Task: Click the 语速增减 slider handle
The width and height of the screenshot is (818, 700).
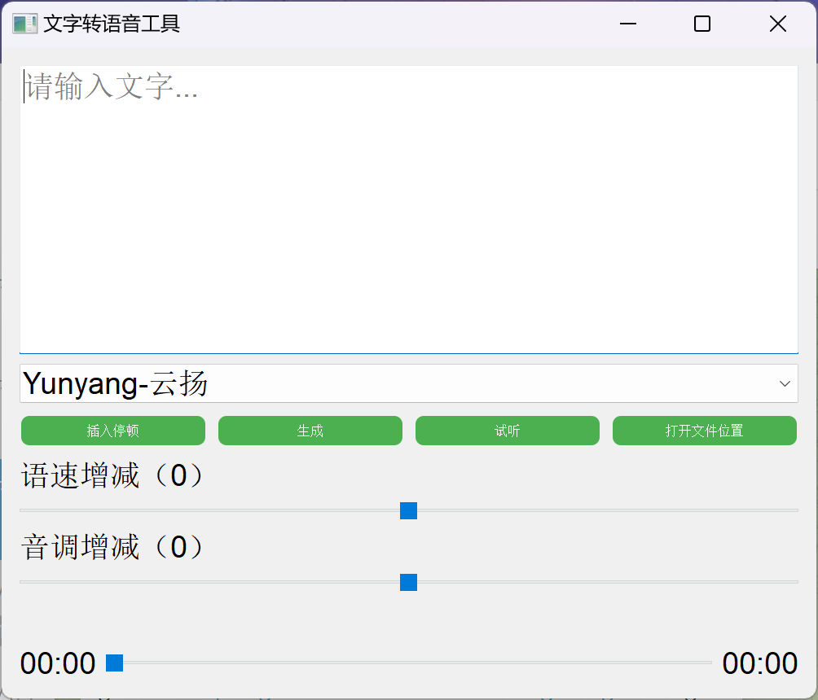Action: click(408, 511)
